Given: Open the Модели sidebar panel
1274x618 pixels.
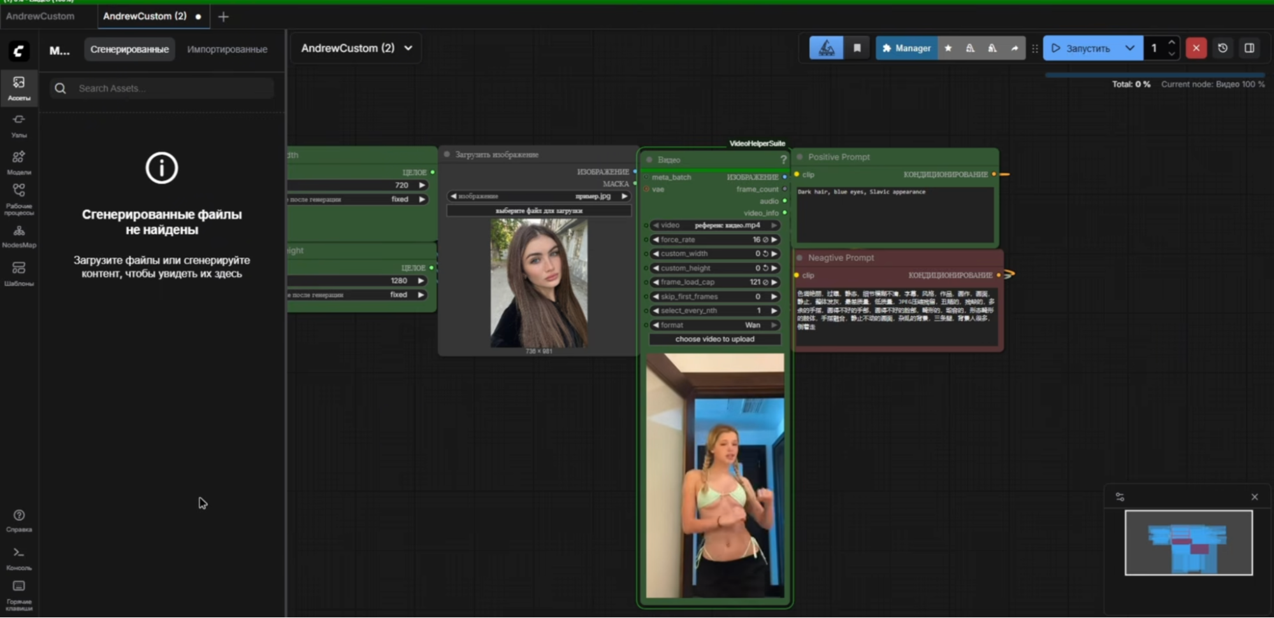Looking at the screenshot, I should click(19, 162).
